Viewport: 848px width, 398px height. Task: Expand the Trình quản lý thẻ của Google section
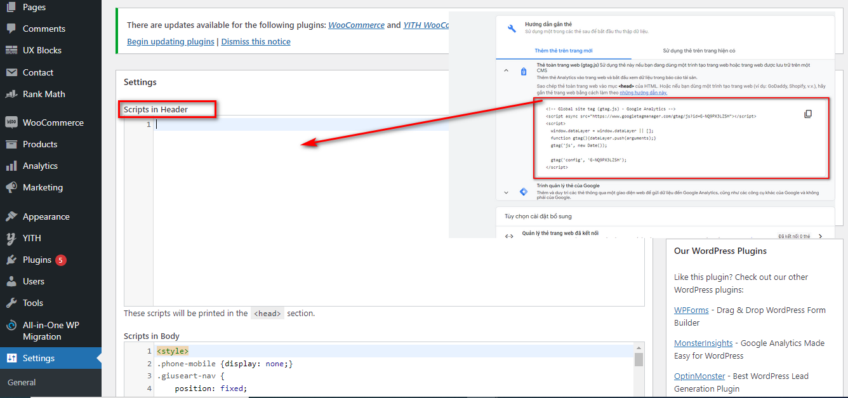[x=506, y=192]
